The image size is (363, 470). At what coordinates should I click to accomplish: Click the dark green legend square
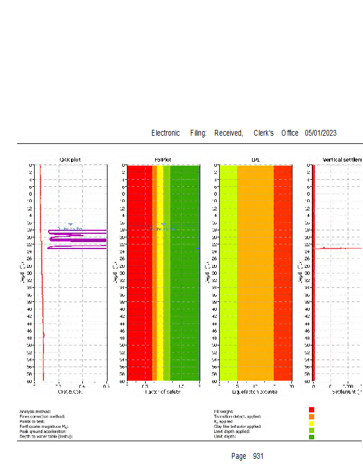[x=312, y=437]
